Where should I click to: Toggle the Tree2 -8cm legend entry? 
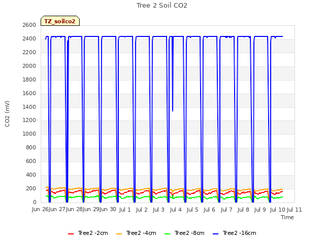[x=184, y=233]
